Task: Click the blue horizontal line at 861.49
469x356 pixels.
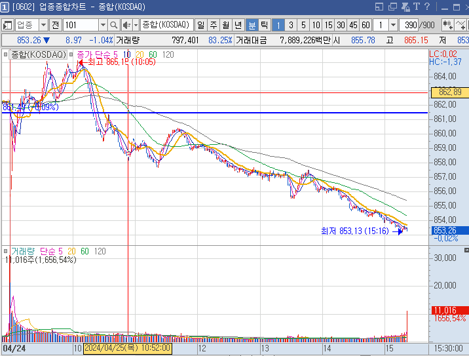Action: coord(262,113)
